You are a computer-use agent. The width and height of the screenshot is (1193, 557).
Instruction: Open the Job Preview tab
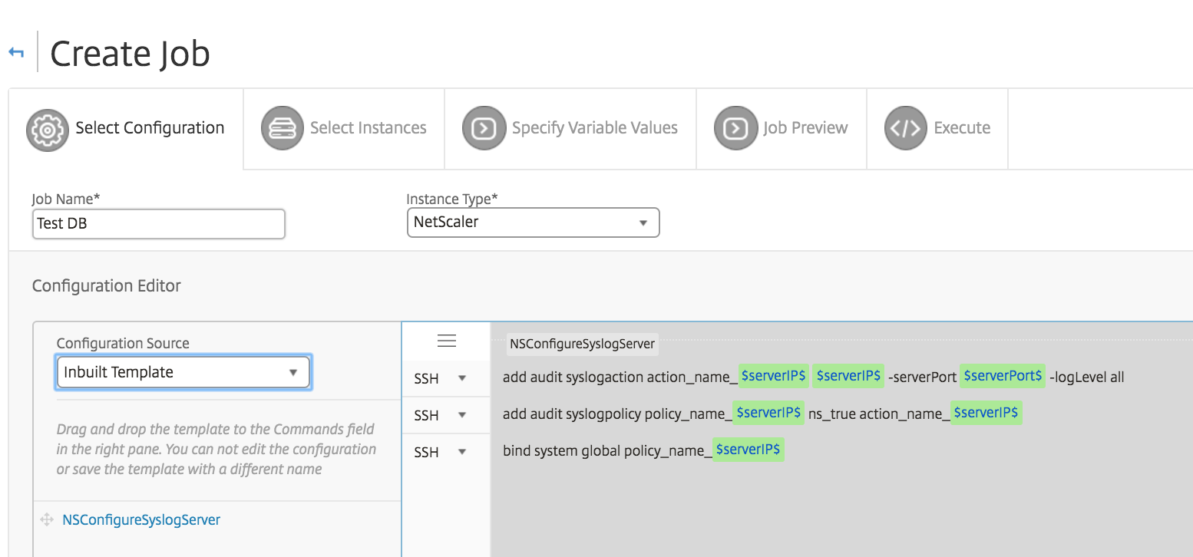(x=782, y=128)
